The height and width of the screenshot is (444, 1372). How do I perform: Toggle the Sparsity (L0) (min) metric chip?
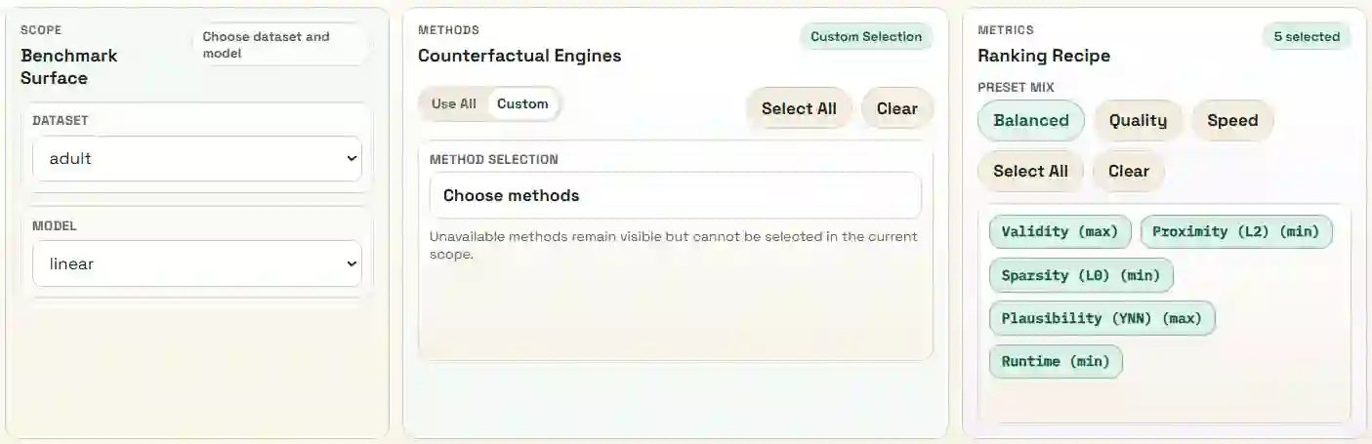tap(1081, 275)
